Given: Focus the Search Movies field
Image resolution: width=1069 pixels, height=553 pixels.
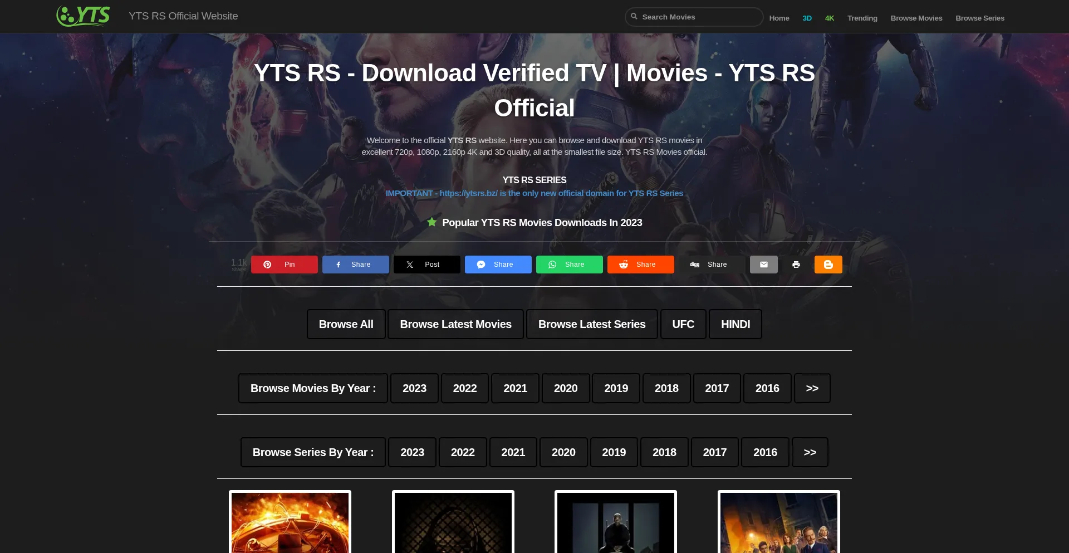Looking at the screenshot, I should (694, 17).
